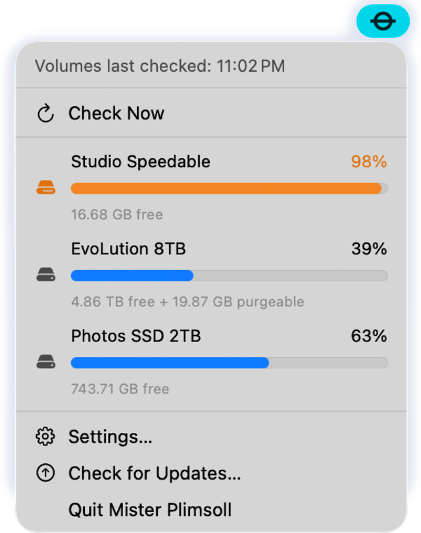The height and width of the screenshot is (533, 421).
Task: Click the 4.86 TB free purgeable text
Action: point(187,302)
